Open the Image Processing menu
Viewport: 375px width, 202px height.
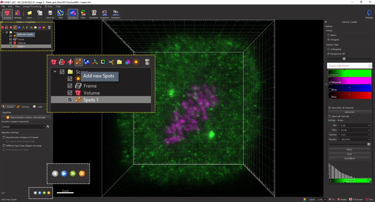(32, 6)
